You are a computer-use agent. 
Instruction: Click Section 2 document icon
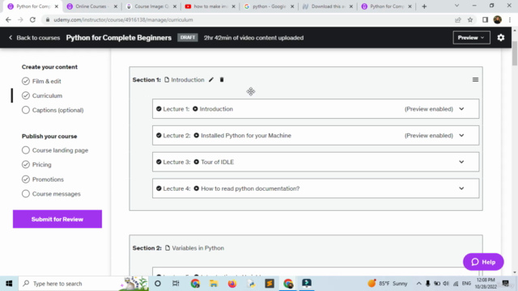168,248
